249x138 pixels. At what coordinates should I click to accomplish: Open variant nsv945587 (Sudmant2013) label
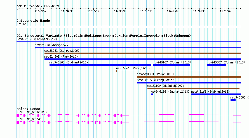tap(226, 62)
